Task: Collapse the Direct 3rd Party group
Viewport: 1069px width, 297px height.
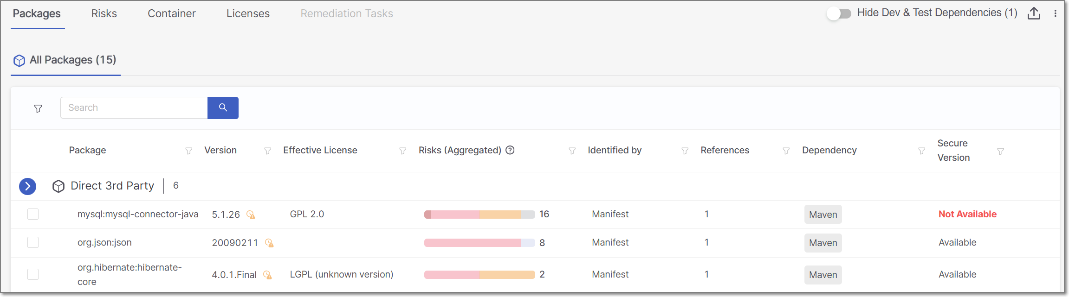Action: (27, 186)
